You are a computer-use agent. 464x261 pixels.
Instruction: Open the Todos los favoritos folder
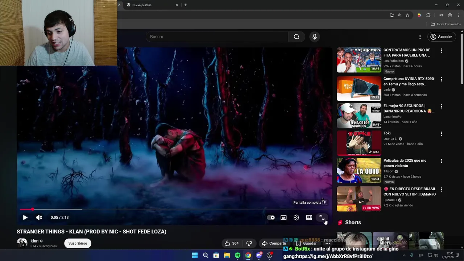click(446, 24)
